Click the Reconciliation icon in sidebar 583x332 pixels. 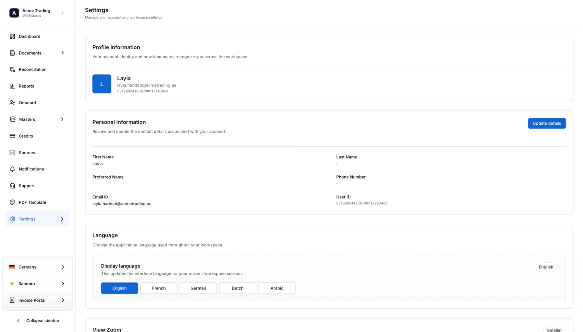click(12, 69)
